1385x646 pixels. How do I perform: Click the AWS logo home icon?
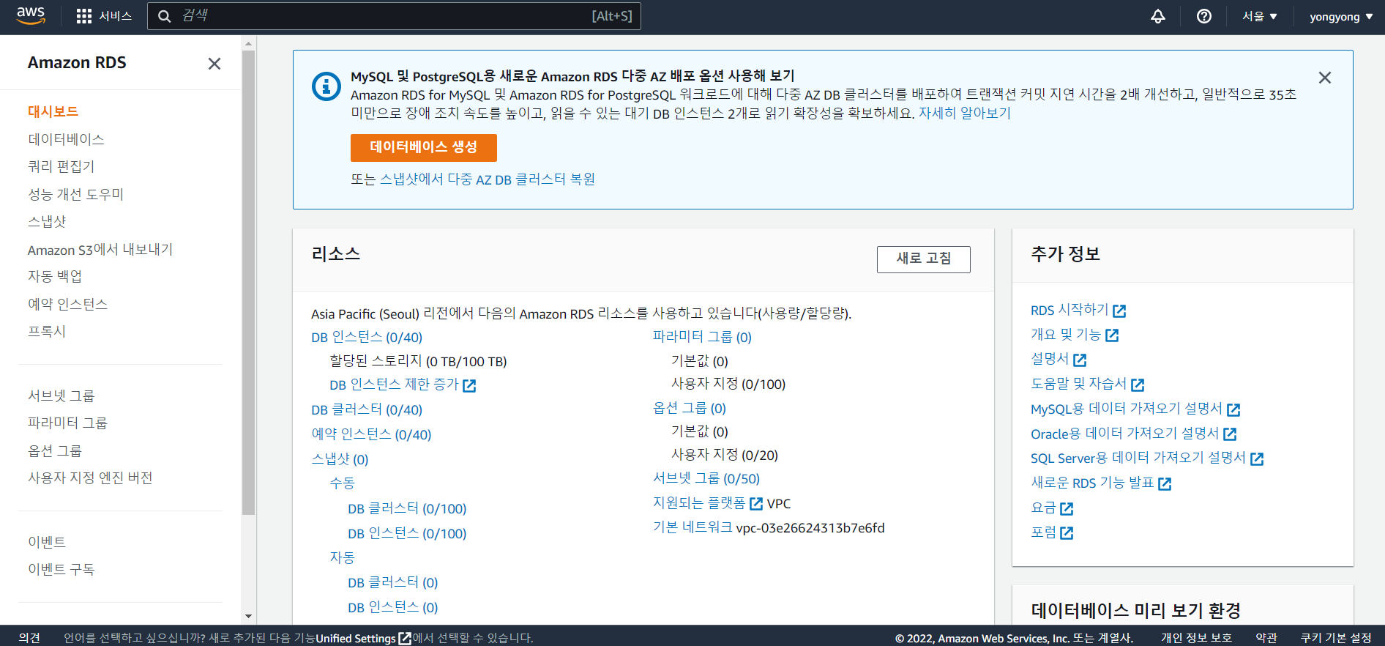(31, 15)
